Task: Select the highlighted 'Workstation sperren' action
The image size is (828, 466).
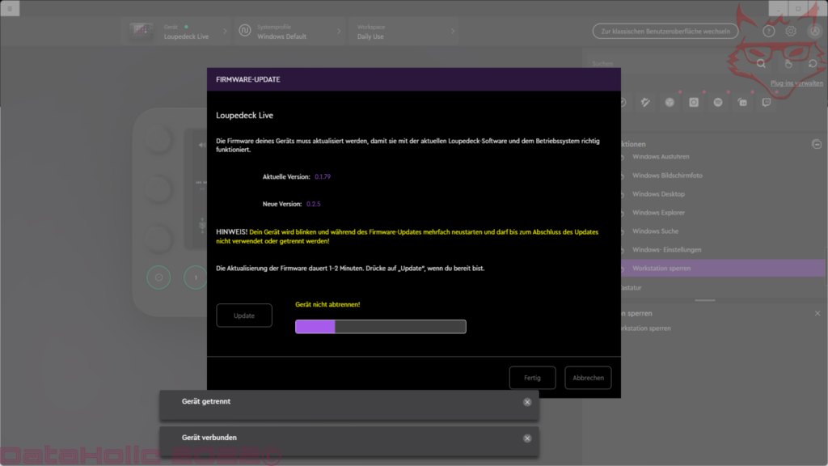Action: (722, 269)
